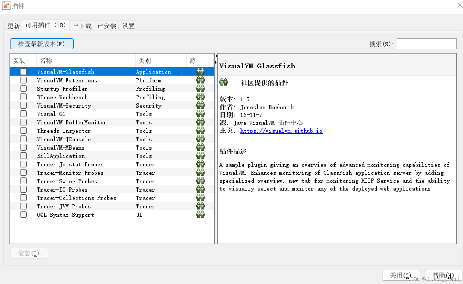
Task: Collapse the list pane with the upper splitter arrow
Action: [216, 56]
